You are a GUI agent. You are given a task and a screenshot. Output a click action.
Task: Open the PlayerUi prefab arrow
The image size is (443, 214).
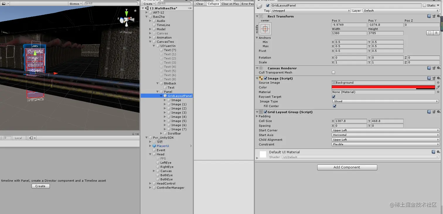[191, 146]
